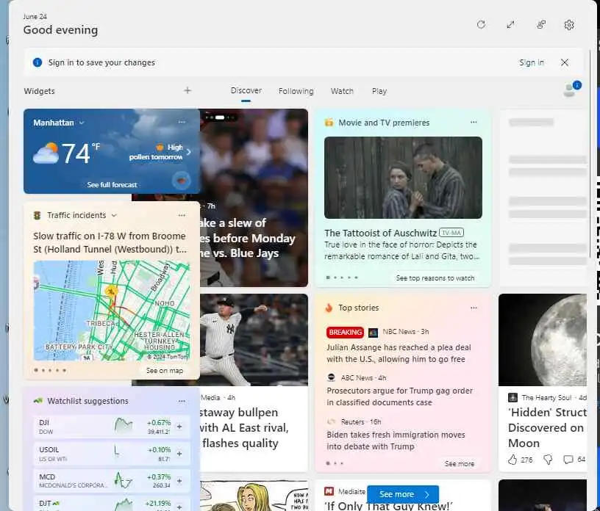Click the NBC News source logo
Image resolution: width=600 pixels, height=511 pixels.
point(373,332)
